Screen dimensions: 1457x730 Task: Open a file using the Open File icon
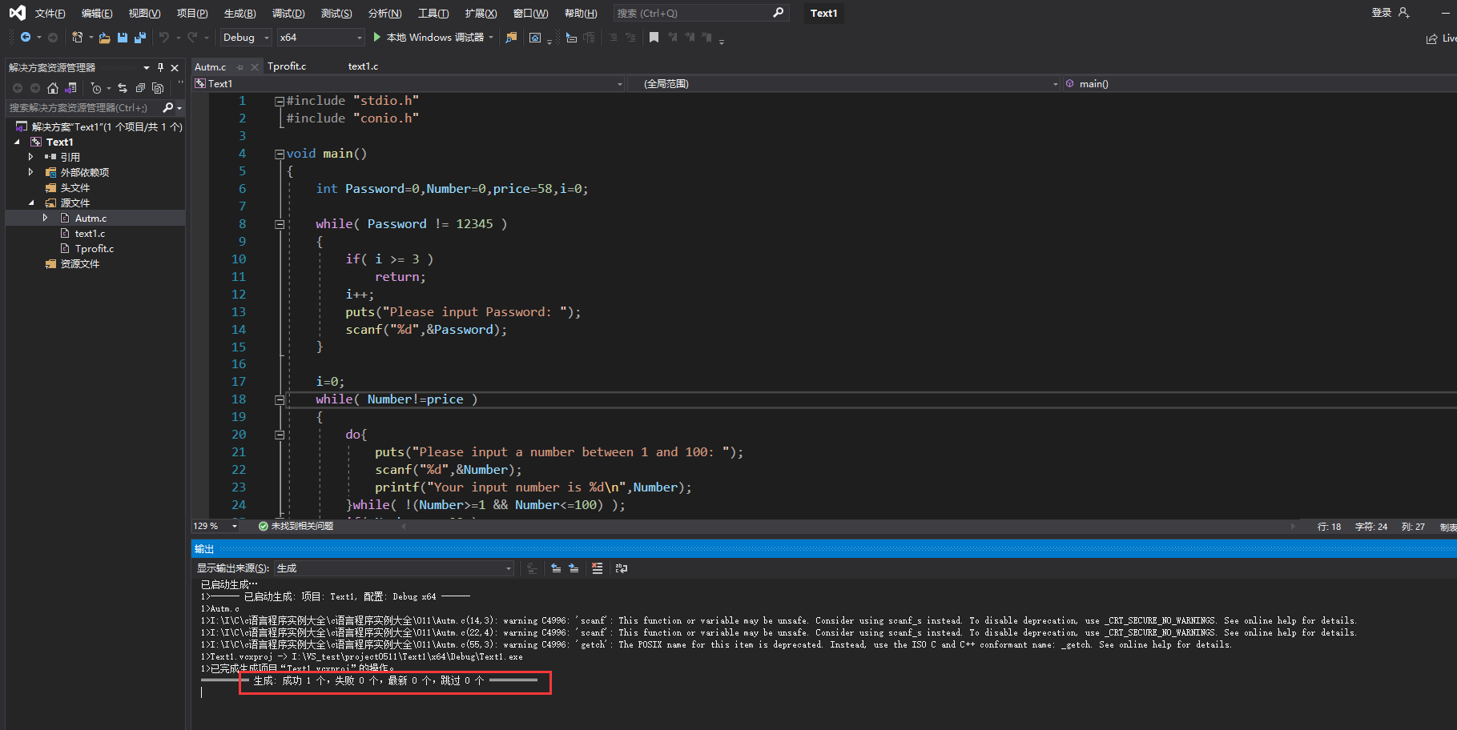click(x=105, y=37)
